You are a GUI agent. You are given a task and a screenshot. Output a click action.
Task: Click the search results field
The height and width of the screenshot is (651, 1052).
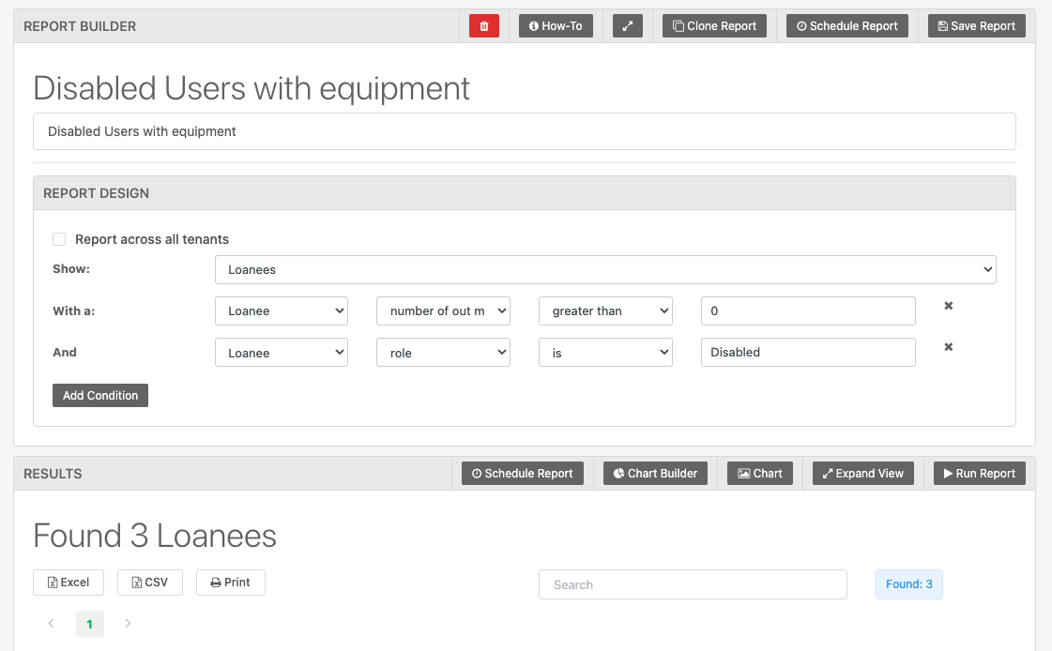693,584
